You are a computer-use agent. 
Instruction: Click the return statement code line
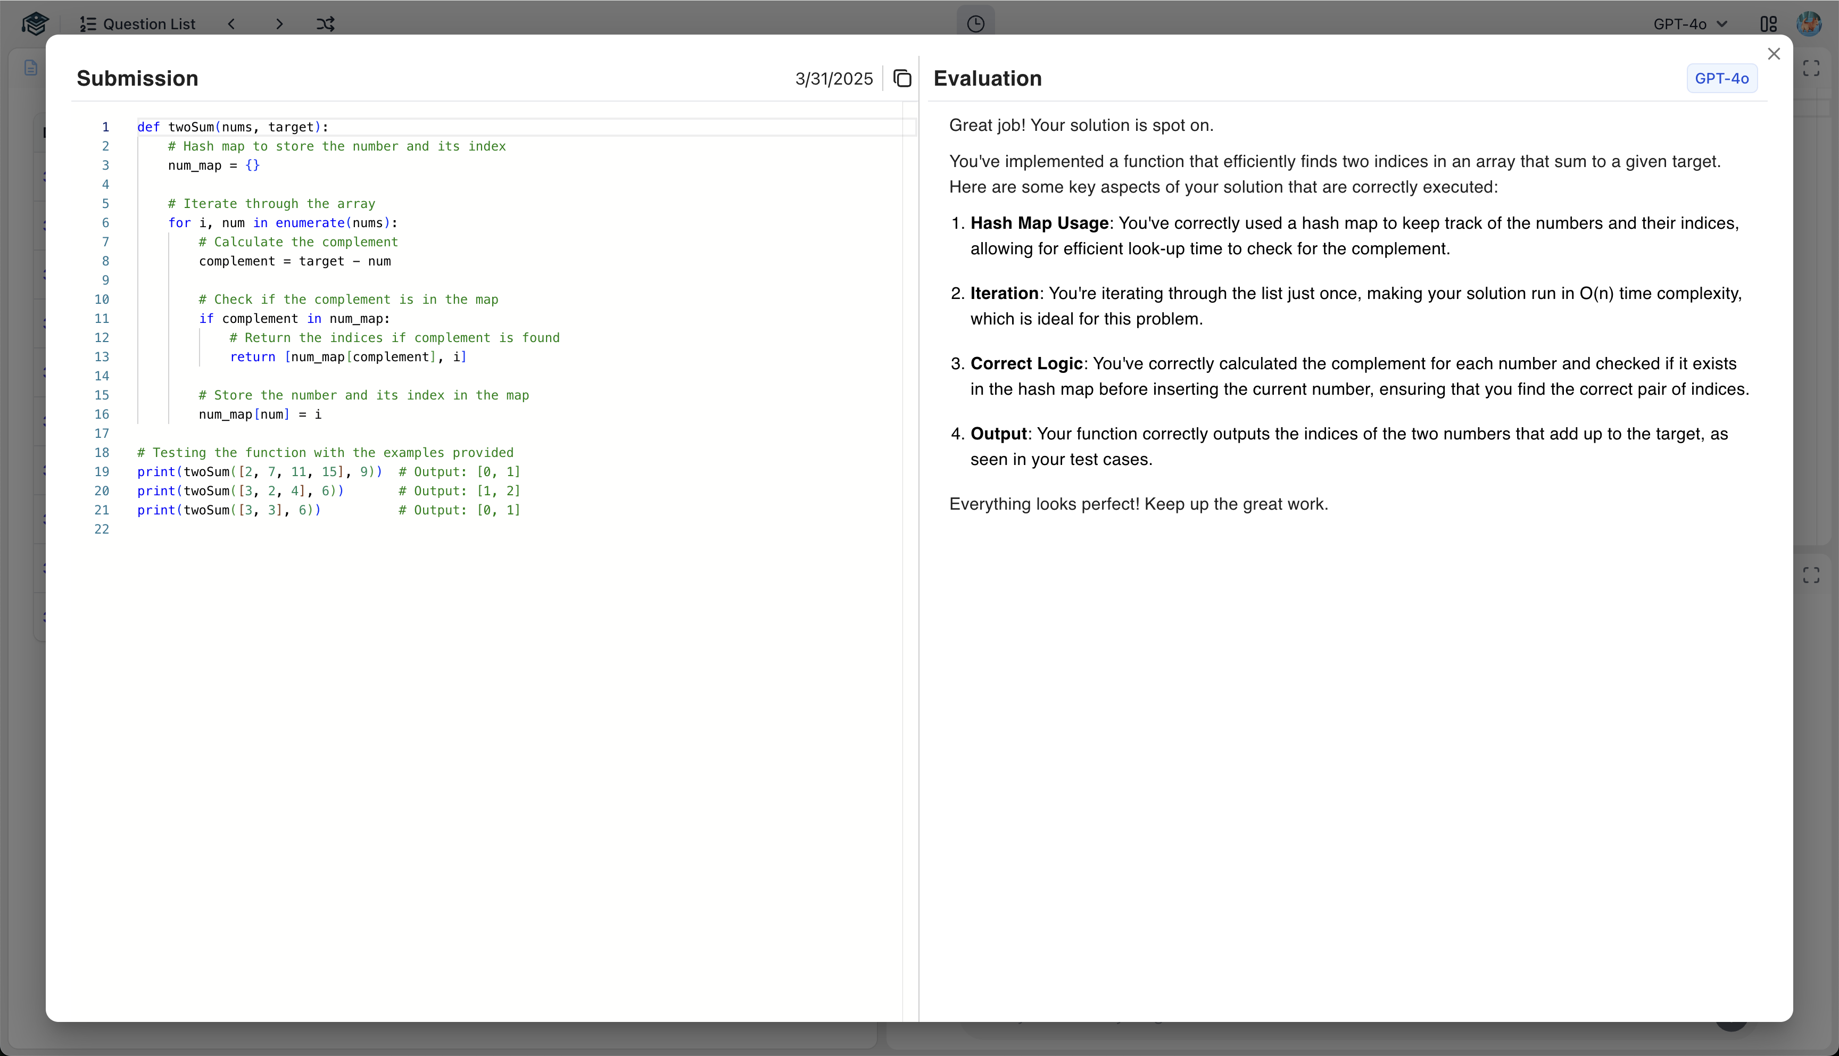[x=348, y=357]
